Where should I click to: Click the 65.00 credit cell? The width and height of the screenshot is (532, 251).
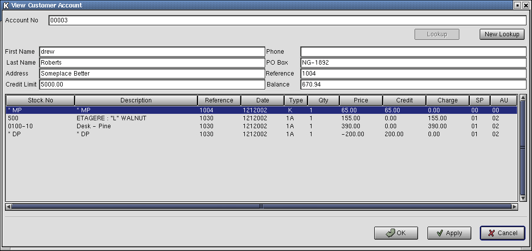[392, 110]
